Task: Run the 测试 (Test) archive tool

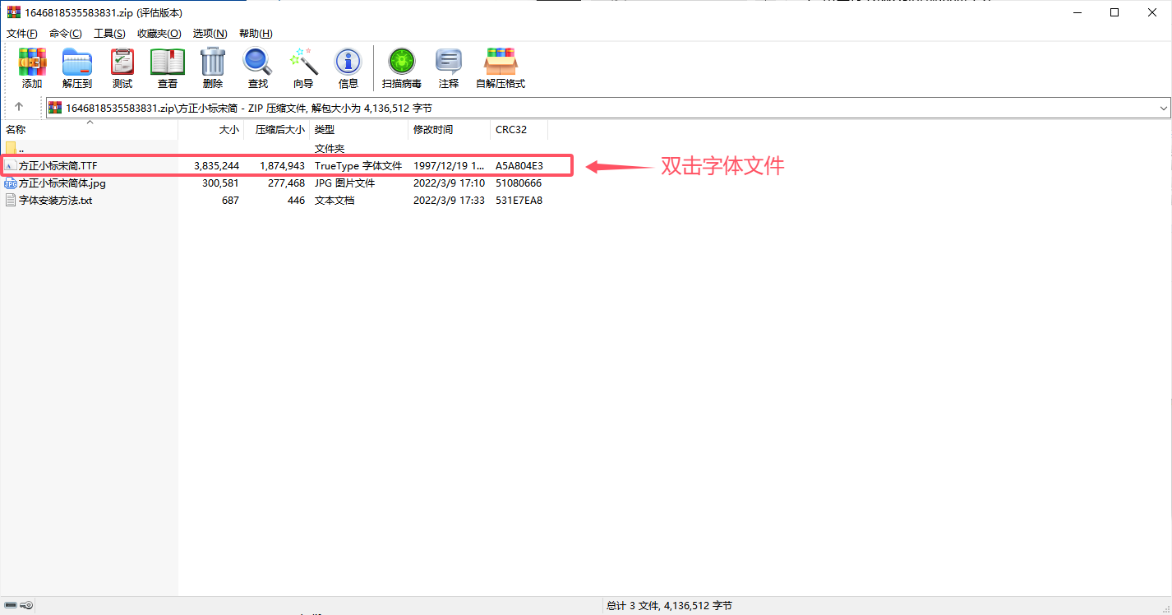Action: (122, 67)
